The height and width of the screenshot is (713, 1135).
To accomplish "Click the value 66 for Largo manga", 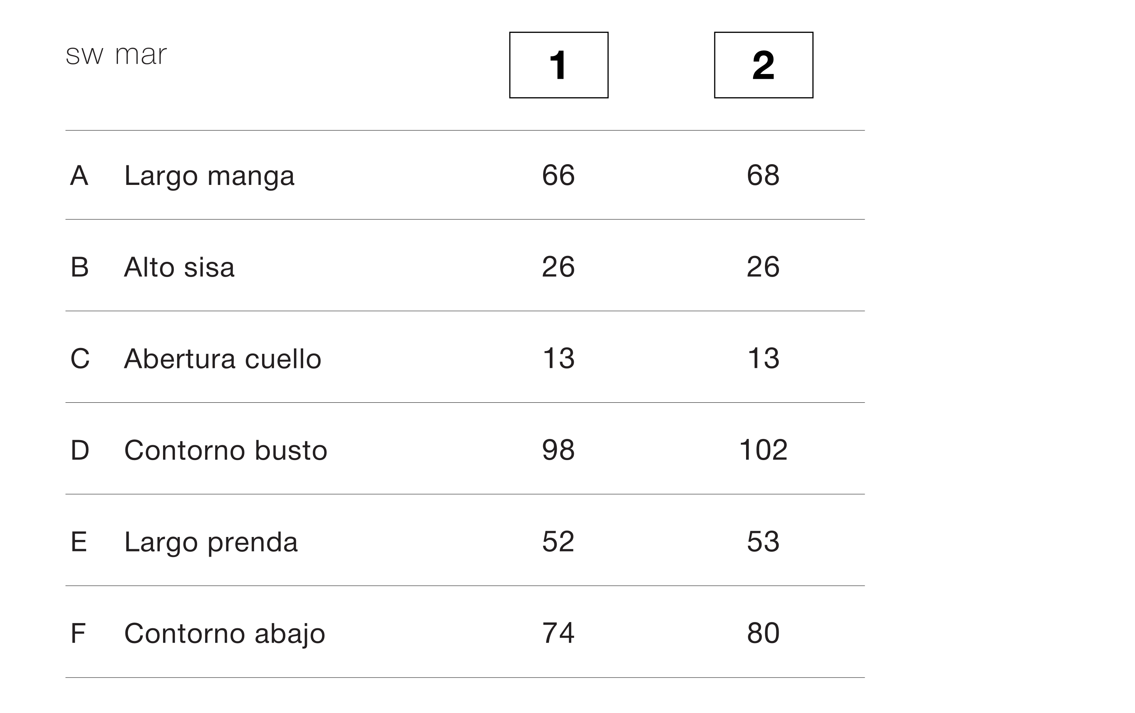I will click(x=559, y=175).
